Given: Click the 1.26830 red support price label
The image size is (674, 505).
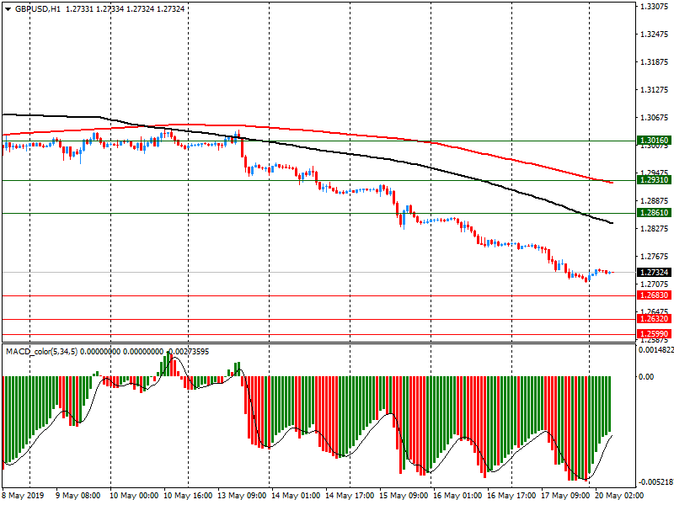Looking at the screenshot, I should click(x=654, y=295).
